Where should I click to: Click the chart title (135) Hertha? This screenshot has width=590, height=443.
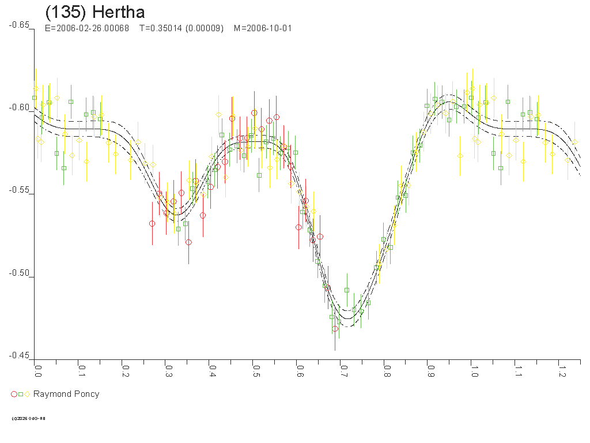(x=95, y=12)
